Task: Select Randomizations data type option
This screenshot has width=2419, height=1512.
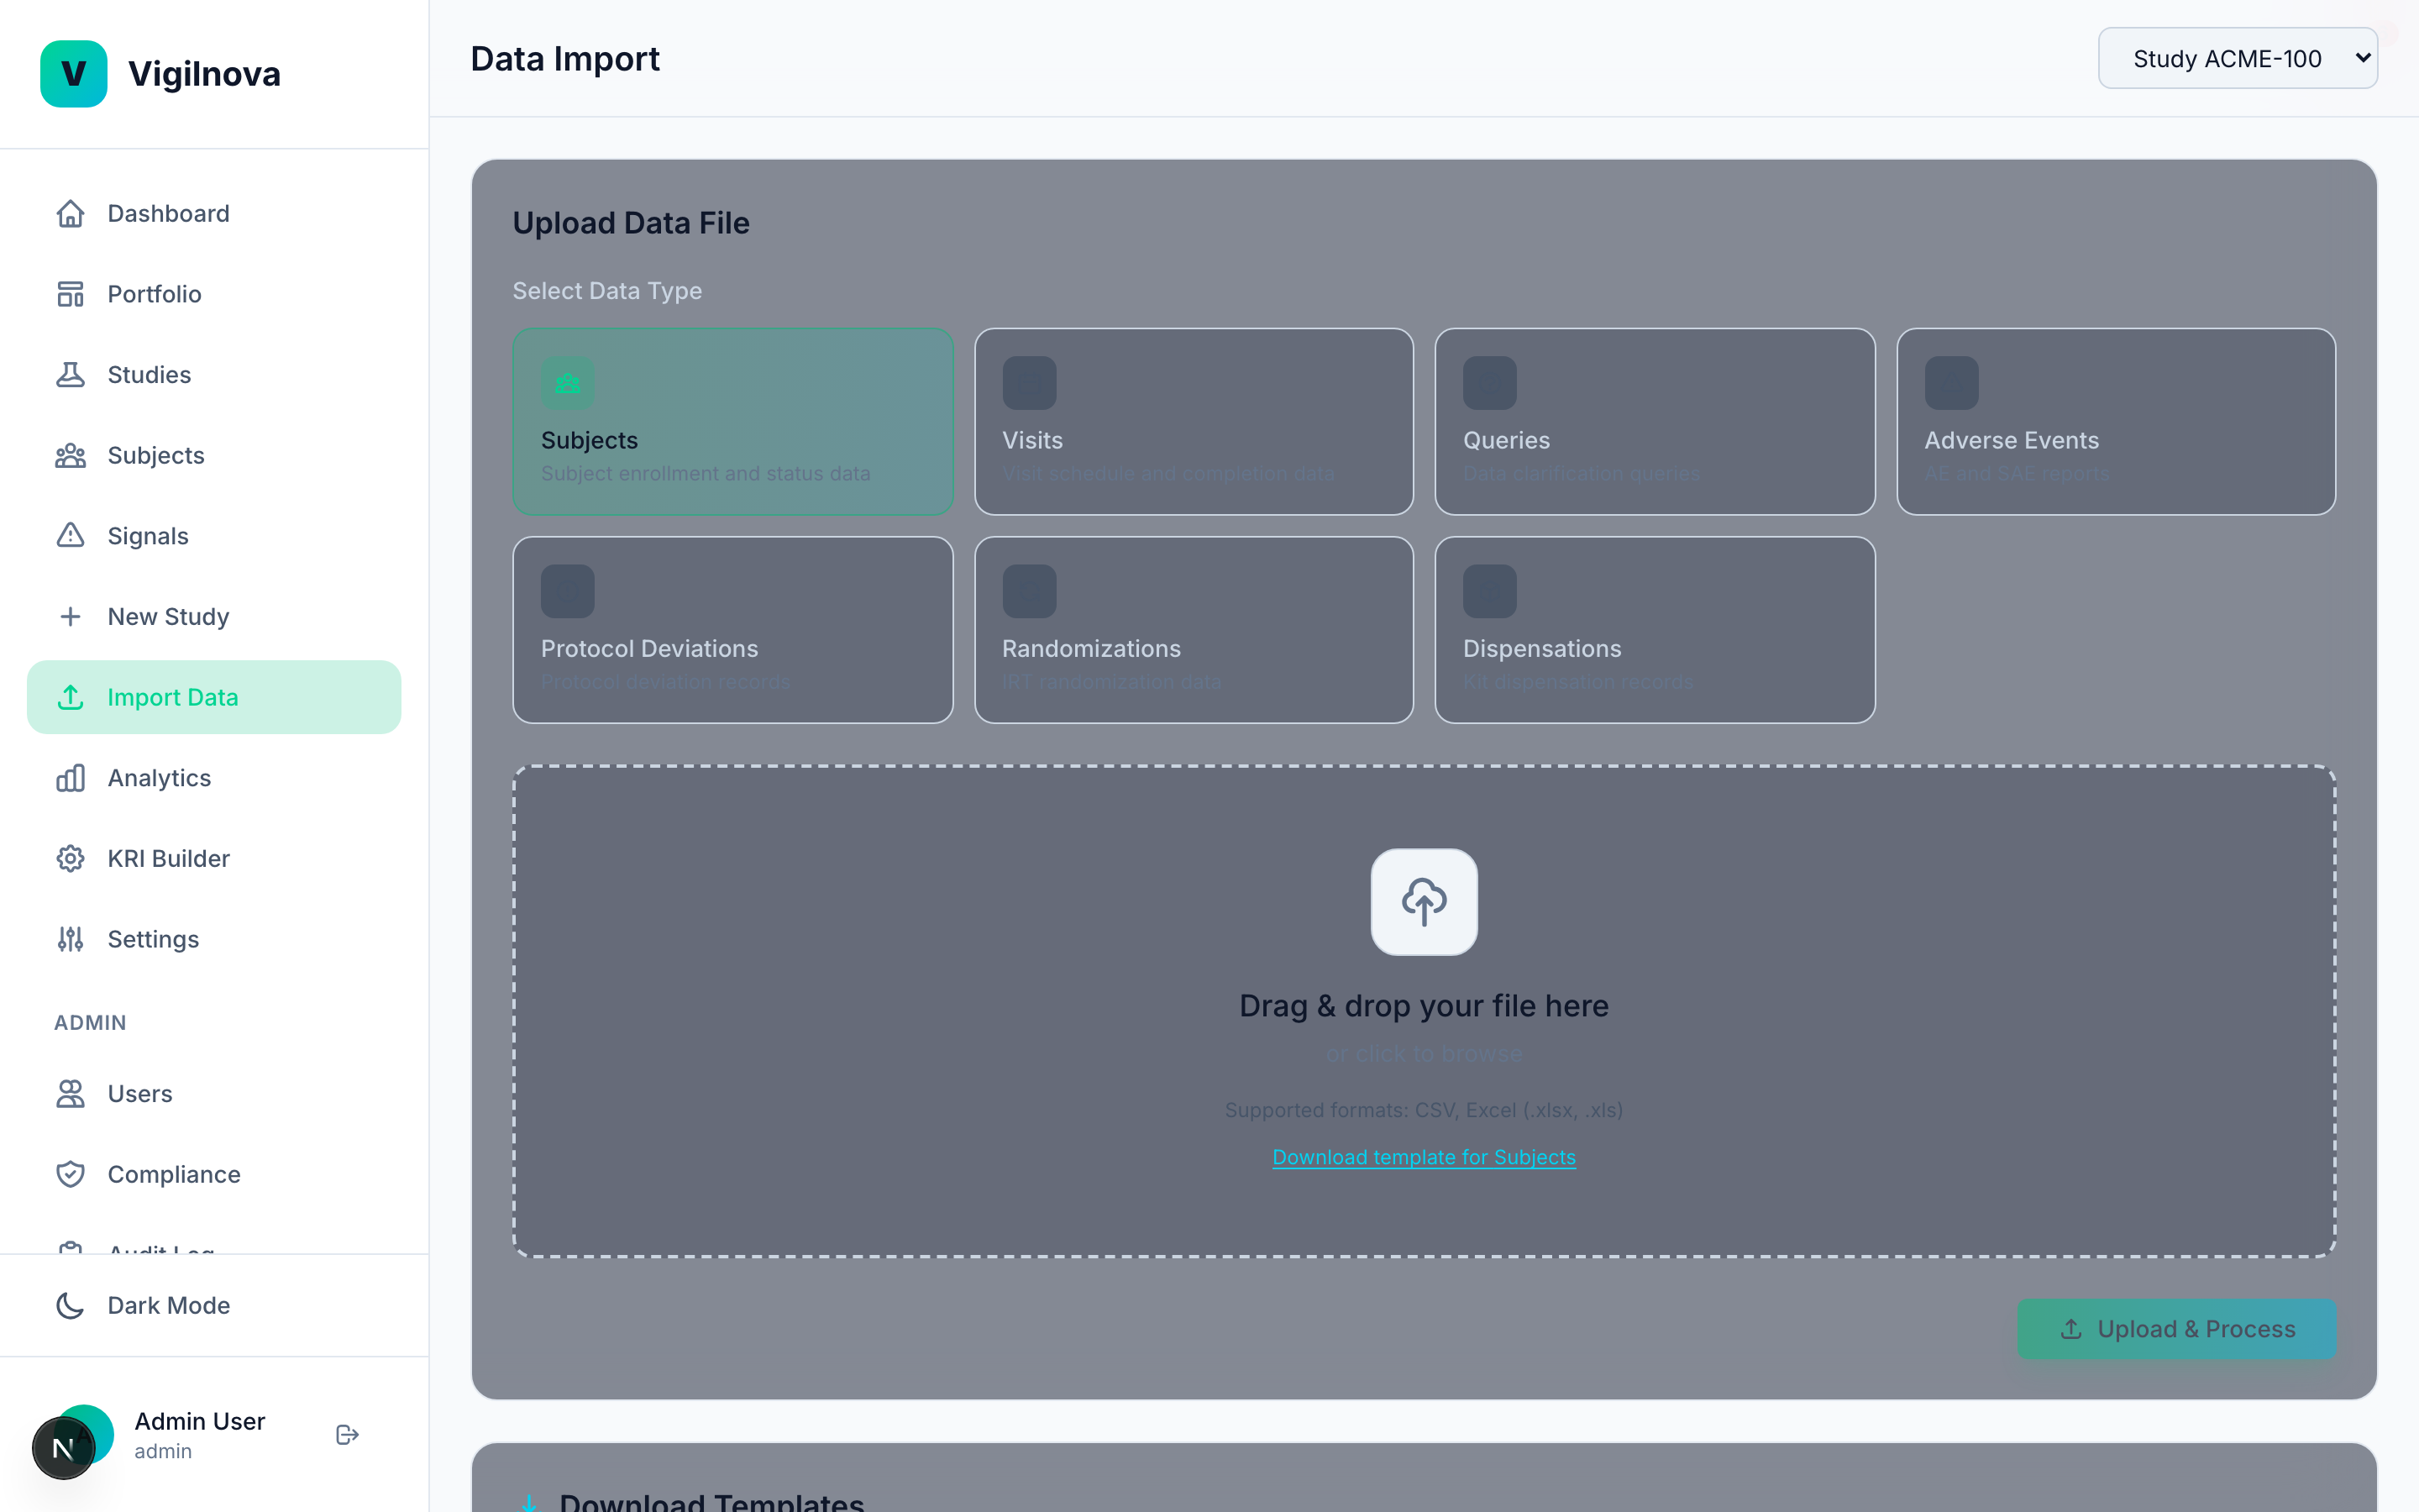Action: coord(1194,630)
